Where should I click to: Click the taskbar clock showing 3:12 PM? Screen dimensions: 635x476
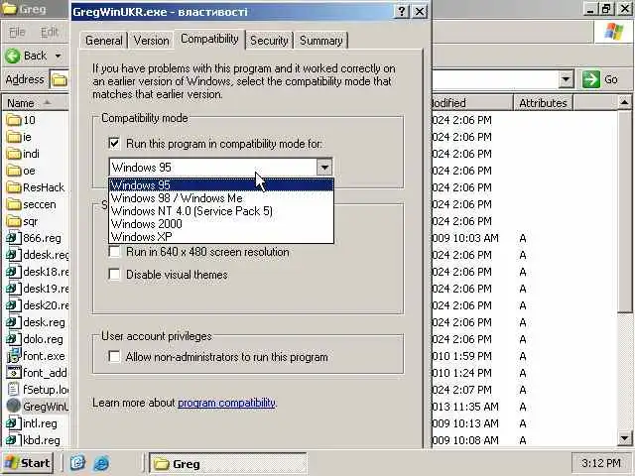click(600, 463)
